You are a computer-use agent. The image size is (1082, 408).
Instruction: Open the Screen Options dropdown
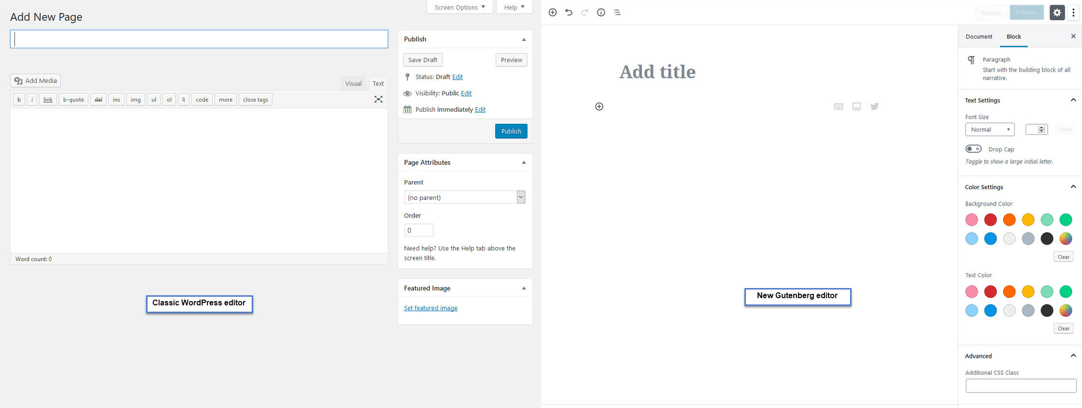[x=460, y=7]
